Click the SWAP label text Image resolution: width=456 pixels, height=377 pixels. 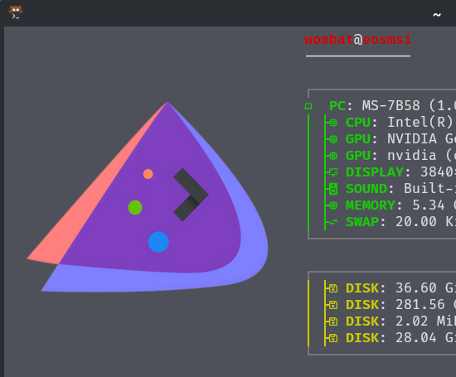pyautogui.click(x=362, y=222)
